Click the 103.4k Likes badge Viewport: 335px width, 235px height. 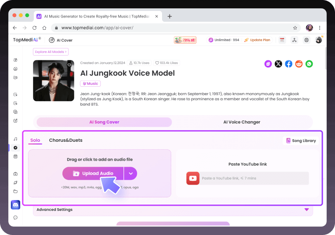point(166,63)
